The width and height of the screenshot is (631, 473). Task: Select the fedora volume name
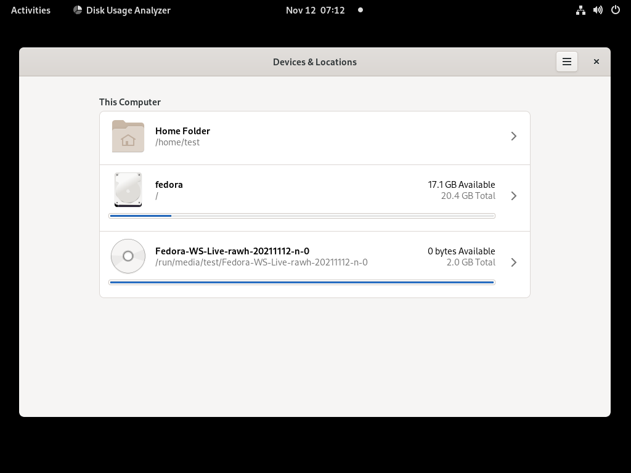click(169, 185)
